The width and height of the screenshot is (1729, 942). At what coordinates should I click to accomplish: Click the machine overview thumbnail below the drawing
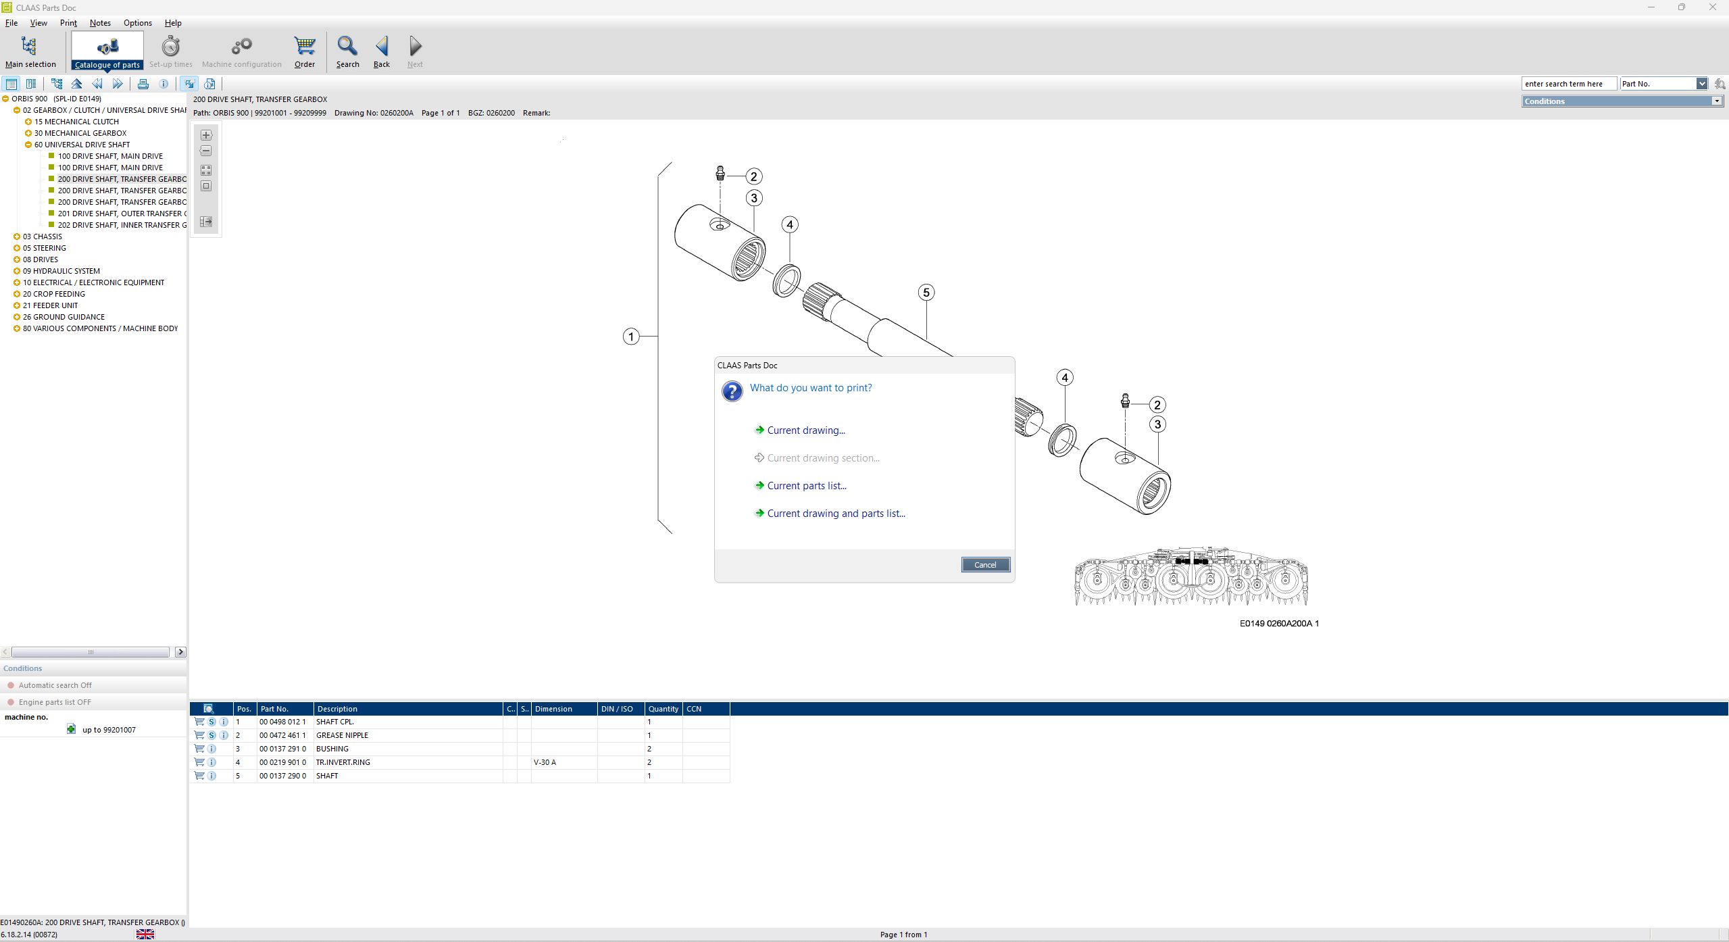[x=1191, y=576]
